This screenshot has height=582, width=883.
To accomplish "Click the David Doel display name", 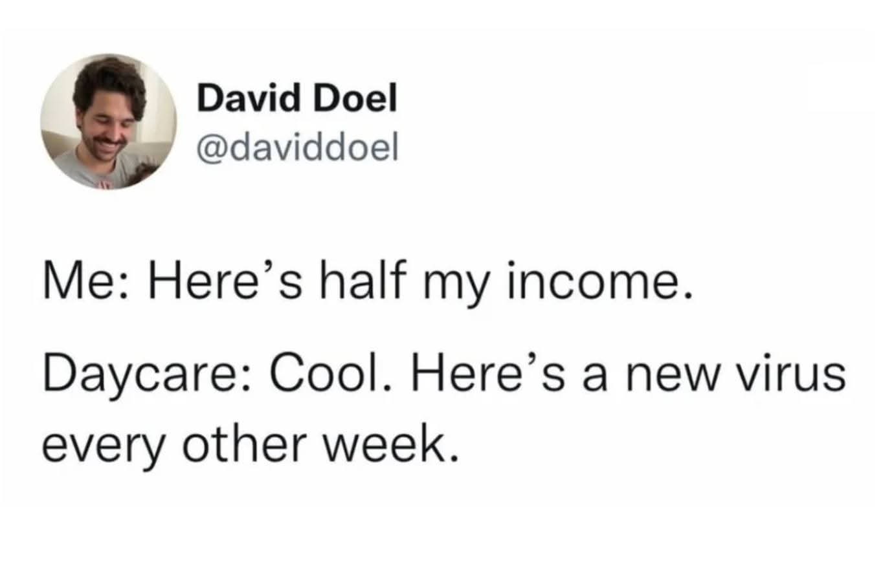I will tap(296, 100).
